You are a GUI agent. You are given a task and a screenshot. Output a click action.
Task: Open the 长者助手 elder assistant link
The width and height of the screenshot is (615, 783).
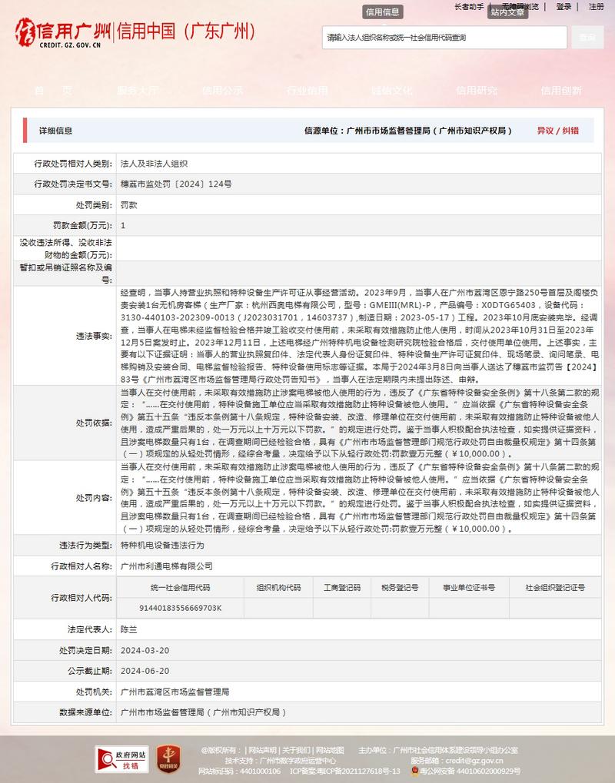click(469, 6)
